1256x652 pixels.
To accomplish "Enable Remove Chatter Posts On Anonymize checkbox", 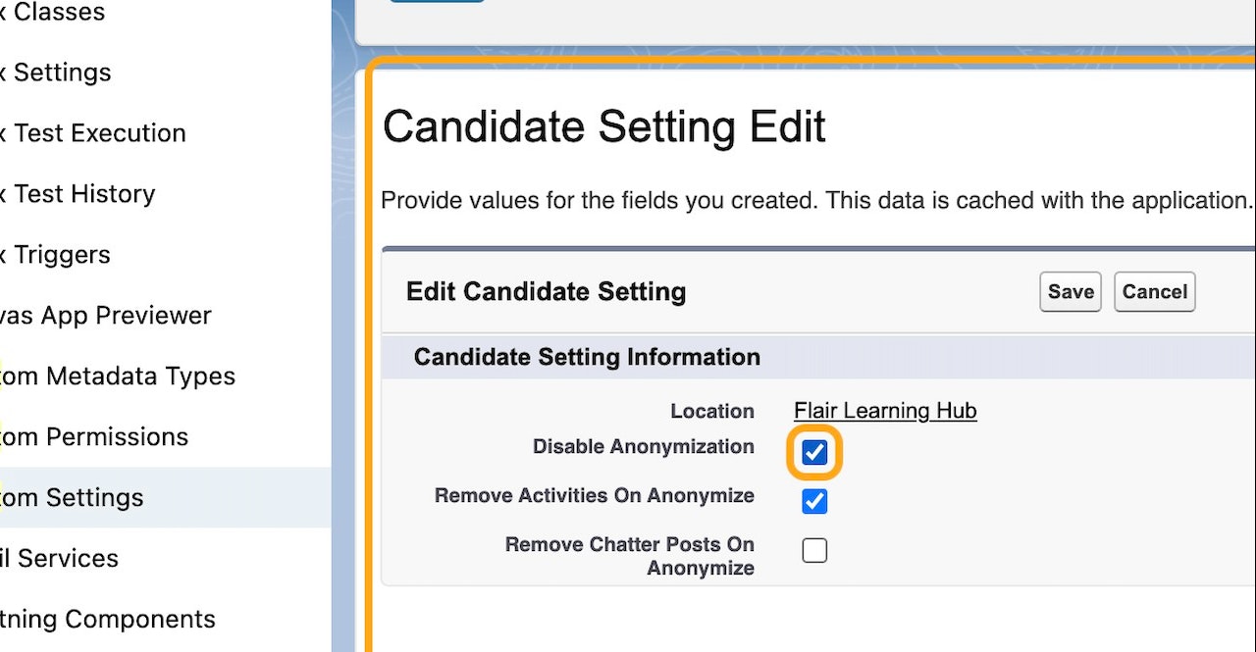I will [x=814, y=551].
